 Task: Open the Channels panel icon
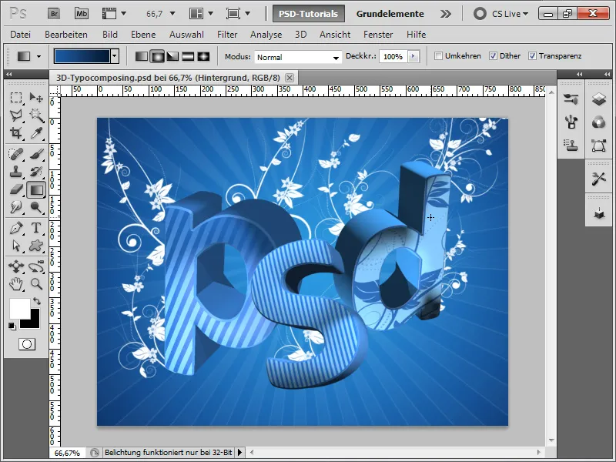point(599,122)
